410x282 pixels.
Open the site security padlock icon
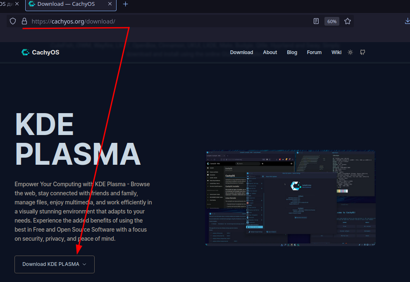(x=24, y=21)
